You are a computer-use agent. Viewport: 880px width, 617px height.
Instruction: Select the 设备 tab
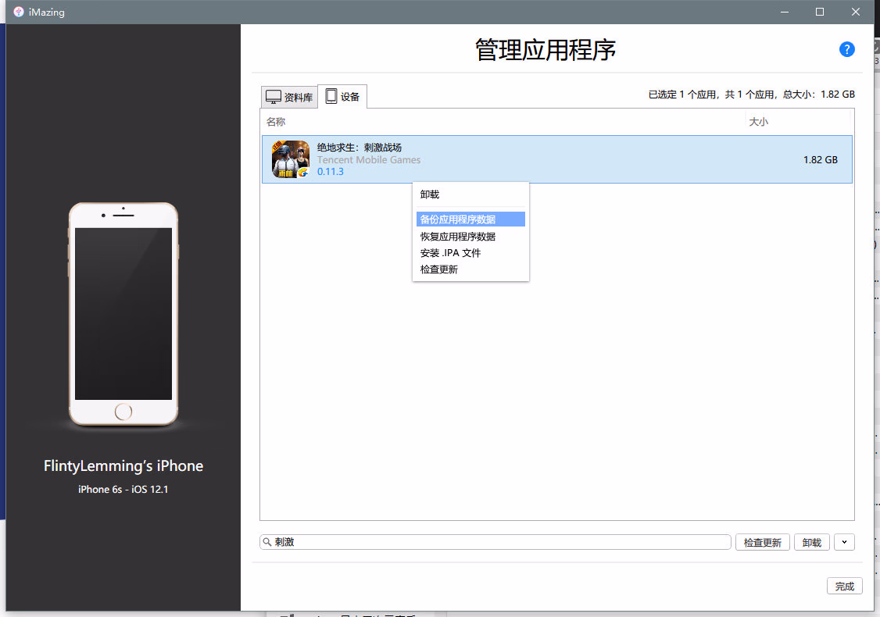pos(342,97)
